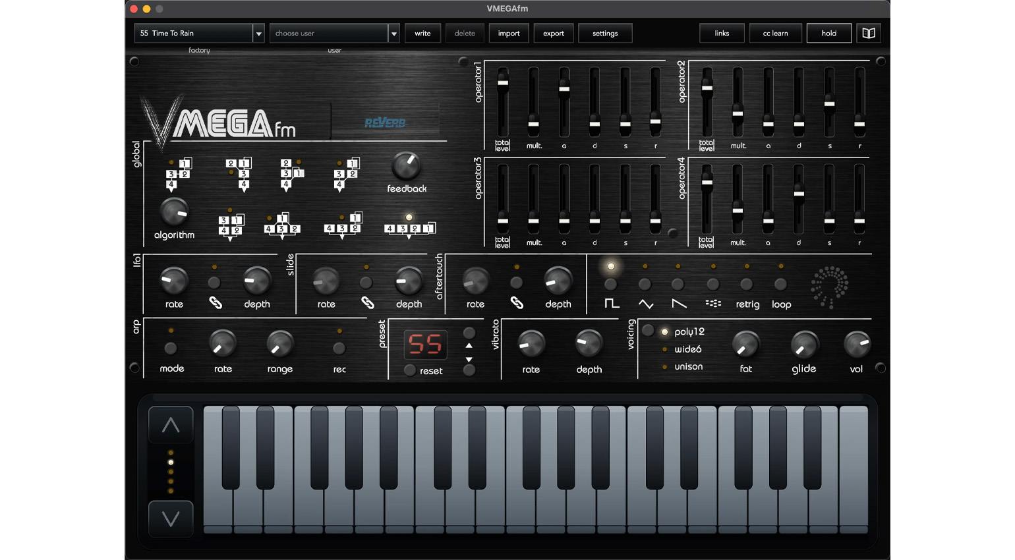This screenshot has height=560, width=1015.
Task: Click the import button
Action: tap(509, 34)
